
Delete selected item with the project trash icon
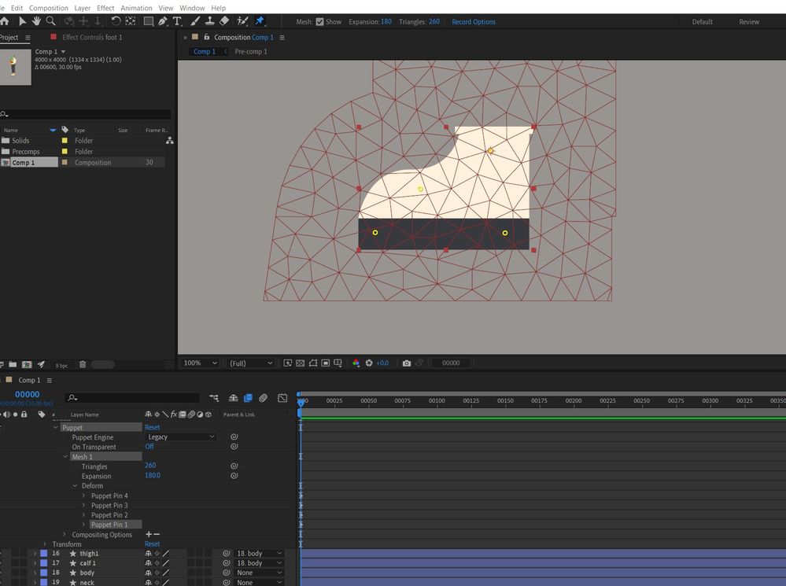click(x=83, y=365)
